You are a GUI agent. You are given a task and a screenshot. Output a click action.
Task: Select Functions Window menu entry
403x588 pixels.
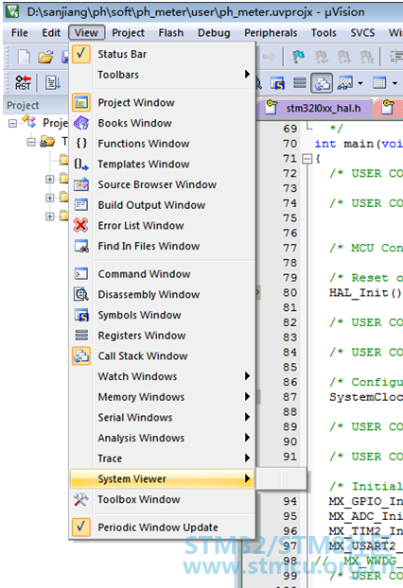click(x=163, y=144)
